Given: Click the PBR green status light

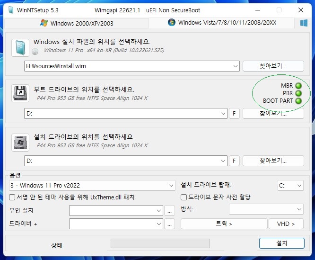Looking at the screenshot, I should tap(298, 93).
